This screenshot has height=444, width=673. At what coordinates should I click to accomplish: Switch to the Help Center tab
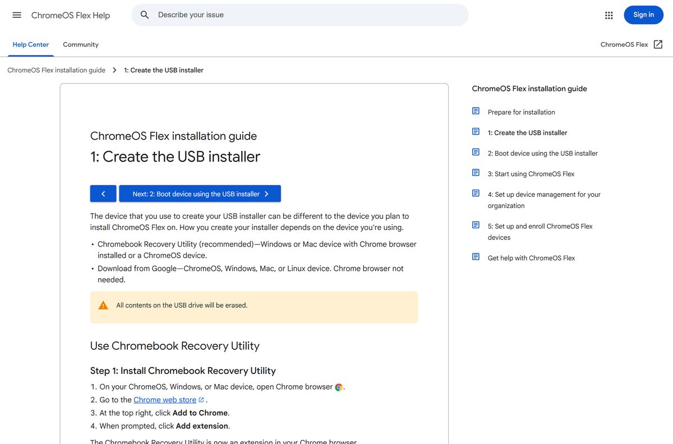tap(31, 44)
